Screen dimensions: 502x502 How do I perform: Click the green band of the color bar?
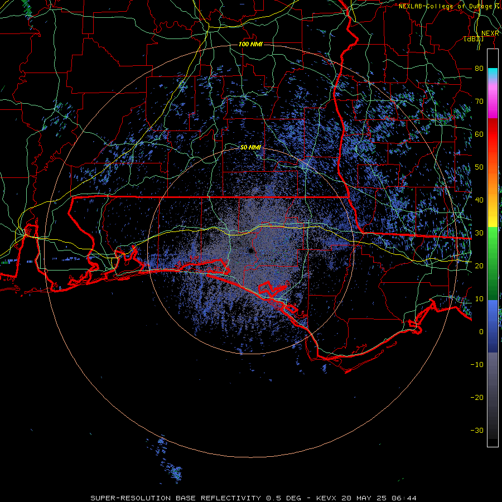click(x=493, y=263)
